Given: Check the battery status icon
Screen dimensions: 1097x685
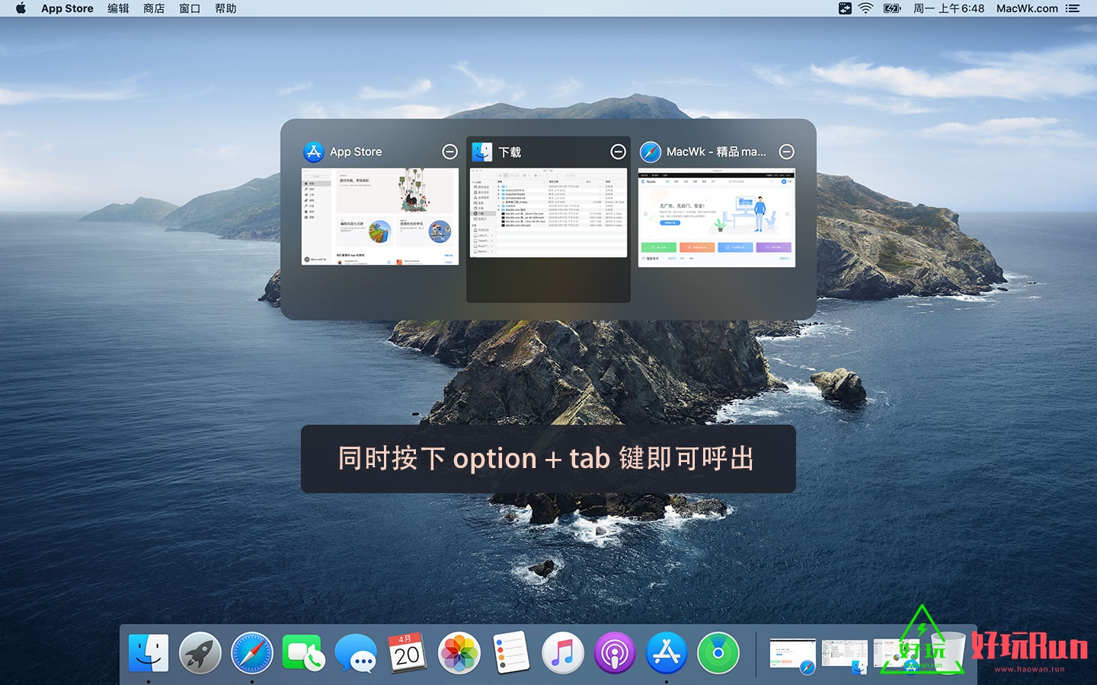Looking at the screenshot, I should [x=891, y=8].
